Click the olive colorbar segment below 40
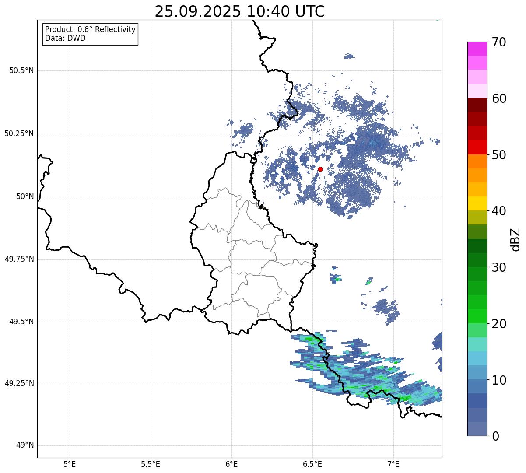Image resolution: width=526 pixels, height=473 pixels. [477, 217]
